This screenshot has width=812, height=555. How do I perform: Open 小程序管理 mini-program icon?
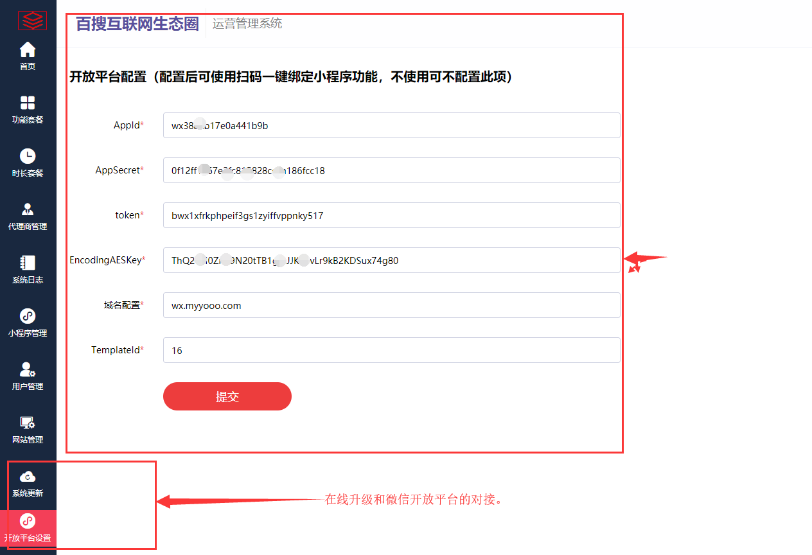(28, 316)
